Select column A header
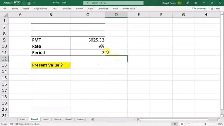The height and width of the screenshot is (126, 224). point(20,15)
